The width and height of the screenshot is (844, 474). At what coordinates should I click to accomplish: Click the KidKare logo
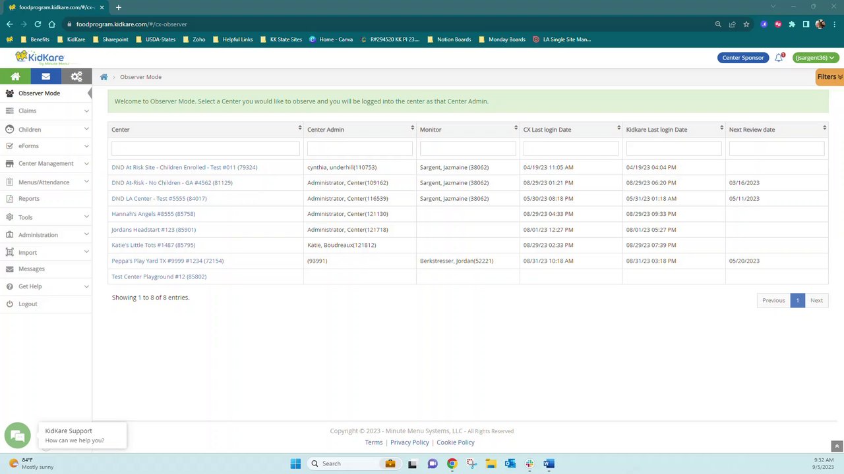40,57
